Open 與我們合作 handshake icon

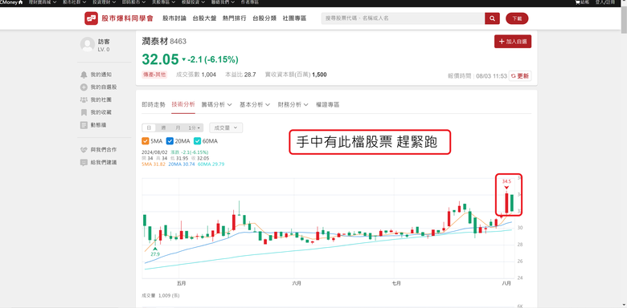[84, 150]
